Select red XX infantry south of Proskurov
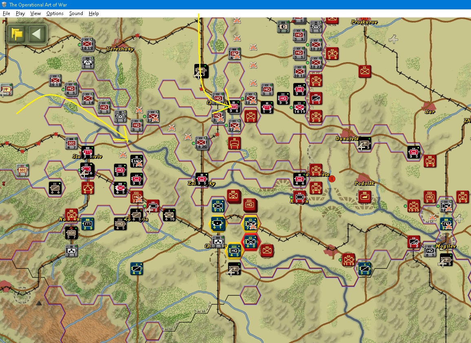Viewport: 471px width, 343px height. (365, 71)
